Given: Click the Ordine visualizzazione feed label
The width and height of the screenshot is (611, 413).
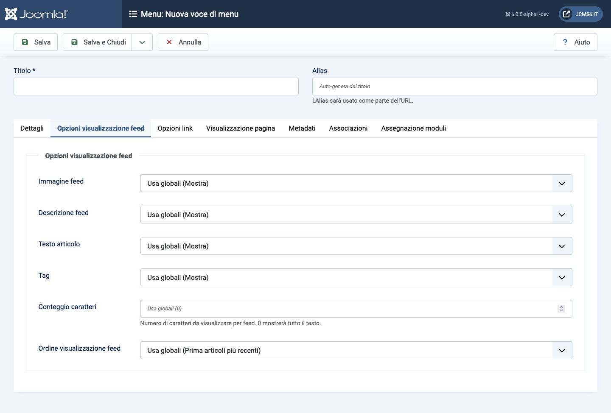Looking at the screenshot, I should pos(79,348).
